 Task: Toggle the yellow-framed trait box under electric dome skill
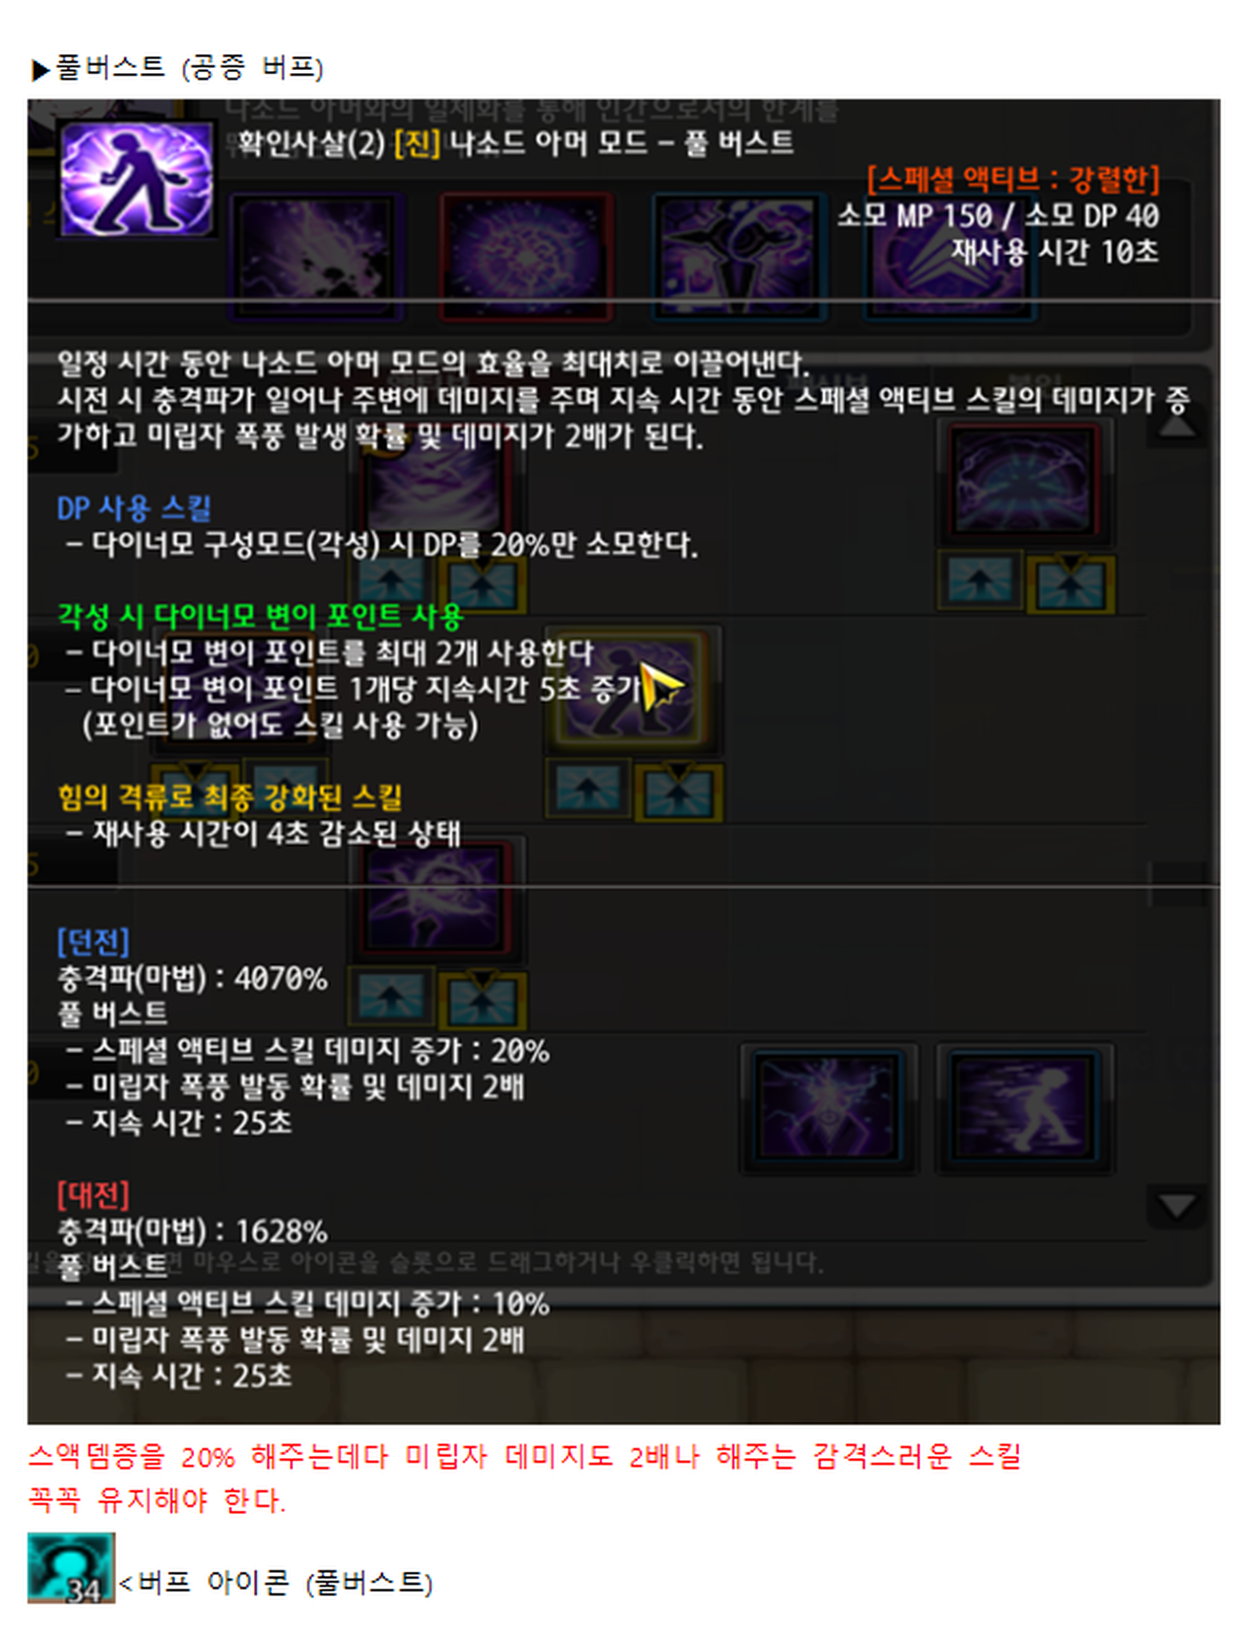click(x=1071, y=584)
